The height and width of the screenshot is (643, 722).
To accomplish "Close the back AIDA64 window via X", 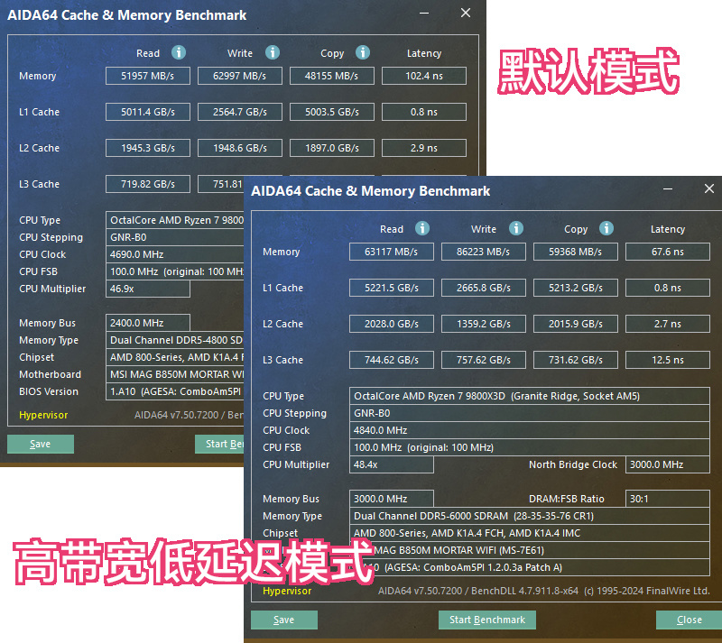I will [x=466, y=13].
